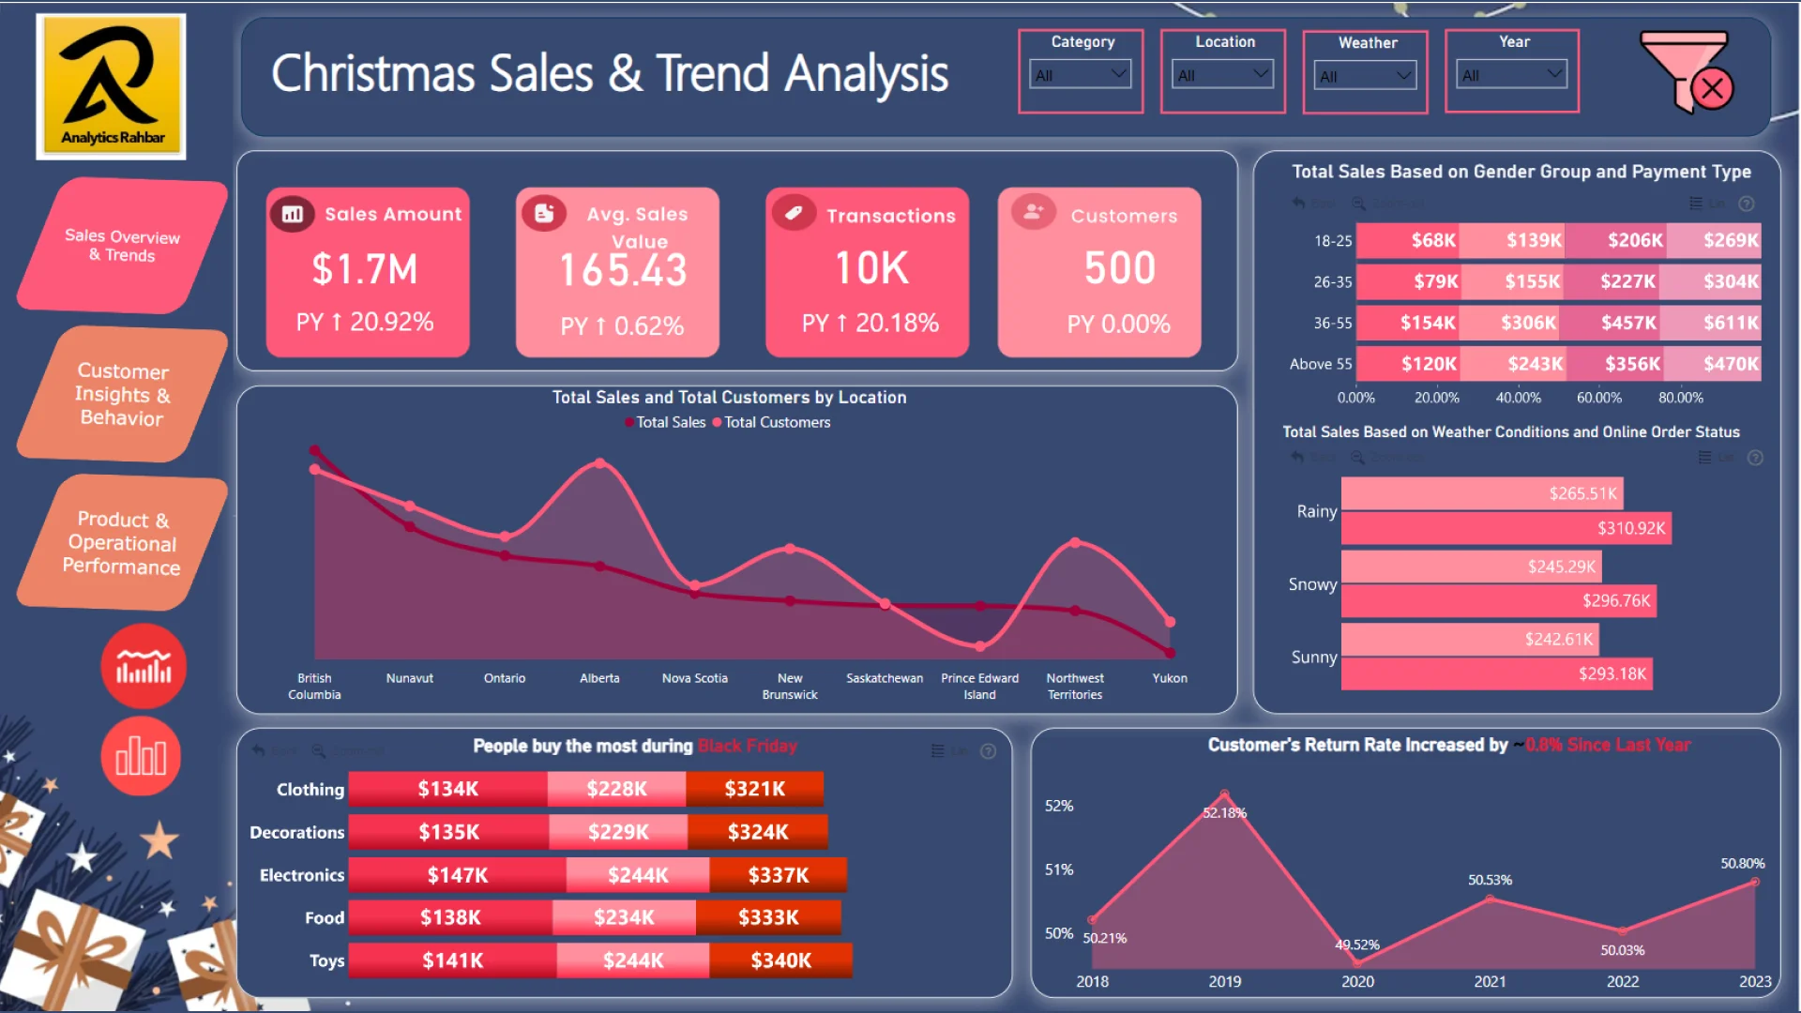Select the 2019 point labeled 52.18%
This screenshot has height=1013, width=1801.
pos(1224,794)
